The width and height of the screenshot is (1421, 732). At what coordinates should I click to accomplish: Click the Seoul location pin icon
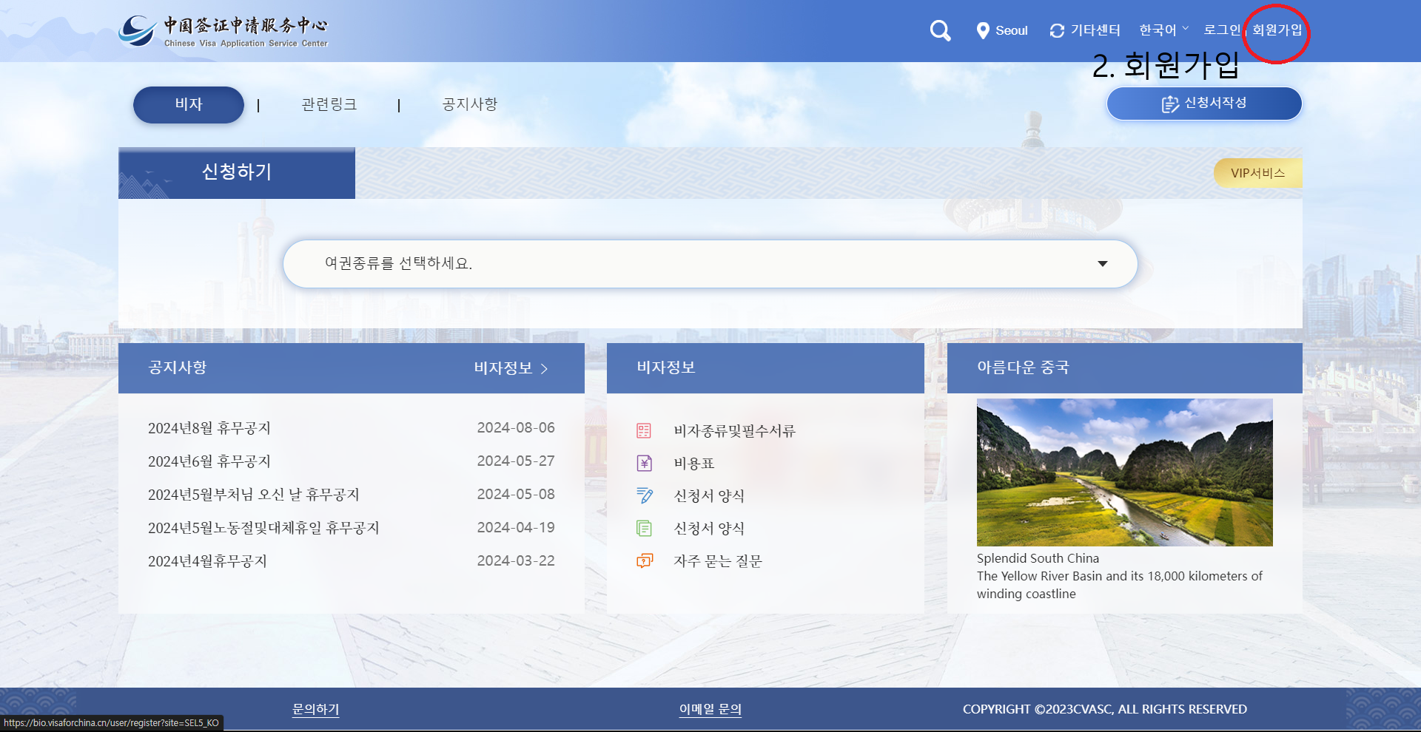click(982, 30)
